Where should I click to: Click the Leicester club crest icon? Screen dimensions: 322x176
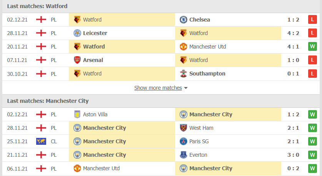pos(77,33)
